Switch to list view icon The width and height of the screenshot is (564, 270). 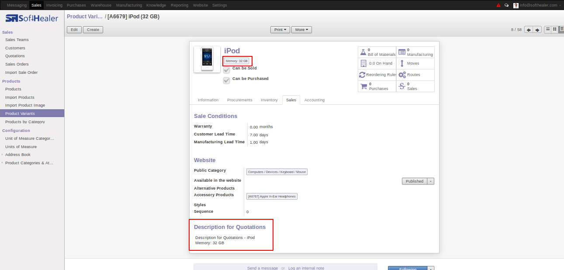tap(548, 29)
